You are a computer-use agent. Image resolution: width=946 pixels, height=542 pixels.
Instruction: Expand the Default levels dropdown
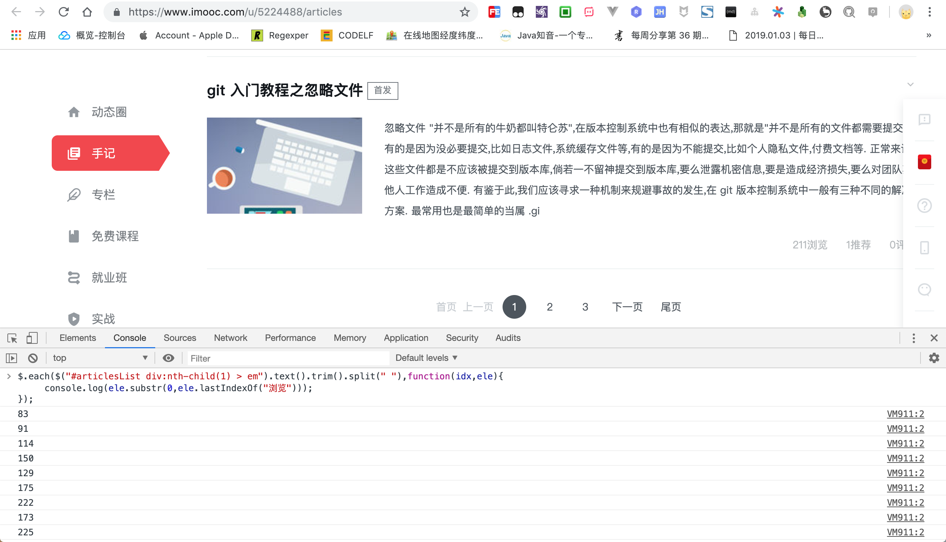(x=426, y=358)
